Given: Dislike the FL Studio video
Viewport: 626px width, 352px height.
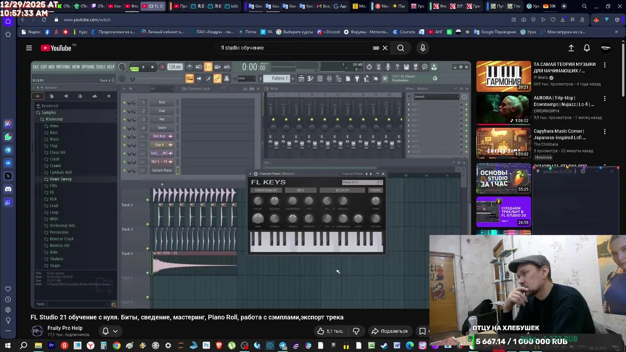Looking at the screenshot, I should (356, 331).
